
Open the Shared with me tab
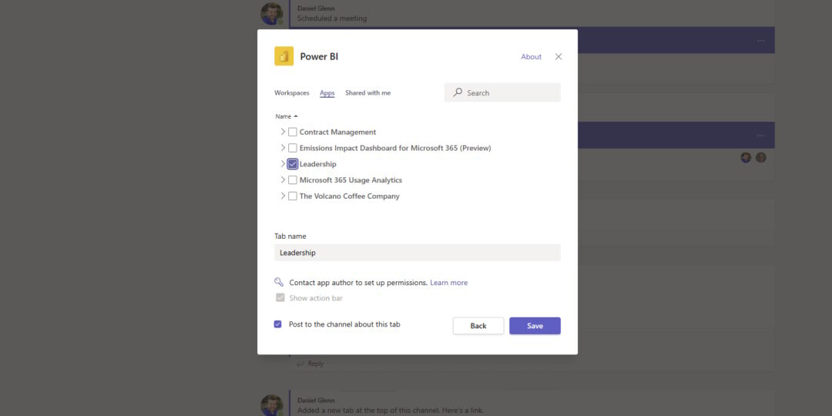[x=367, y=93]
